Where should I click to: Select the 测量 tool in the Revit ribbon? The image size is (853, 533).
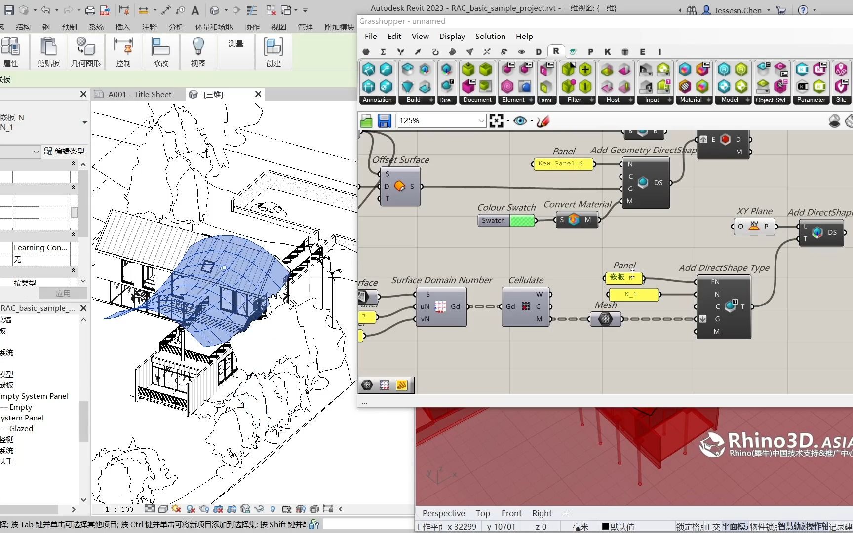(x=236, y=43)
